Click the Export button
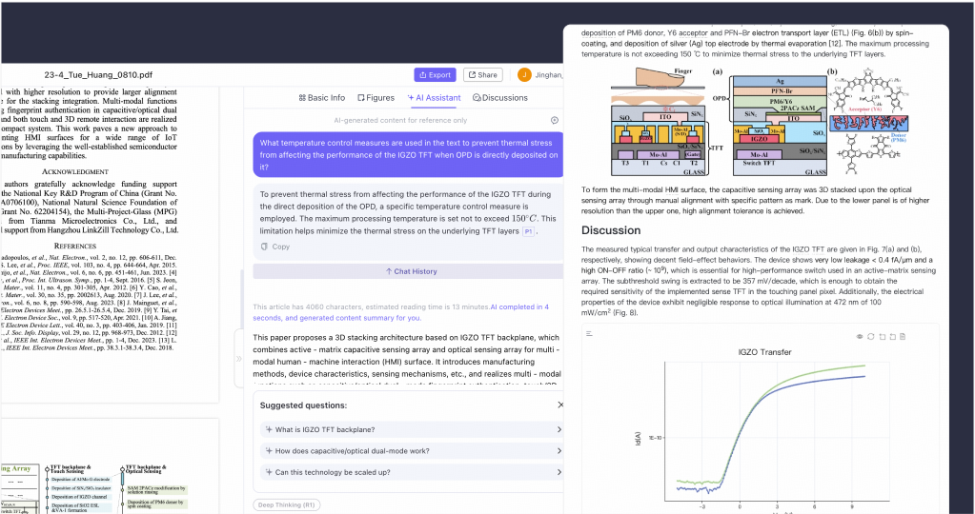 [435, 74]
